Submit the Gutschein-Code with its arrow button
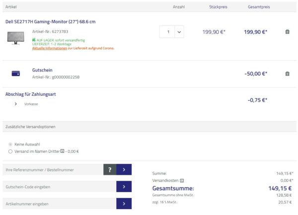Image resolution: width=298 pixels, height=215 pixels. pyautogui.click(x=124, y=187)
